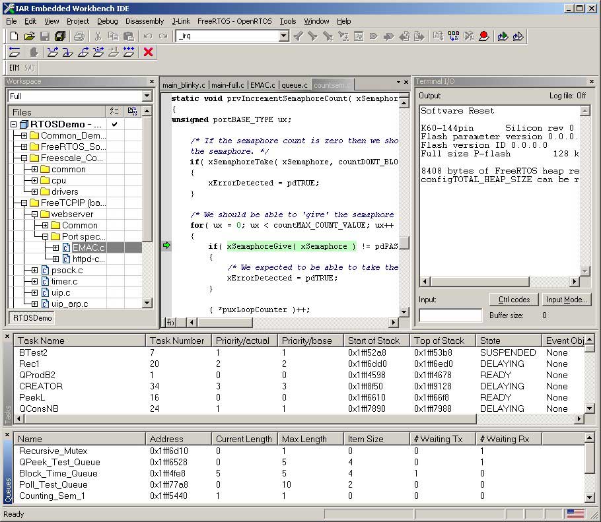The image size is (601, 522).
Task: Click the Redo arrow icon
Action: [163, 36]
